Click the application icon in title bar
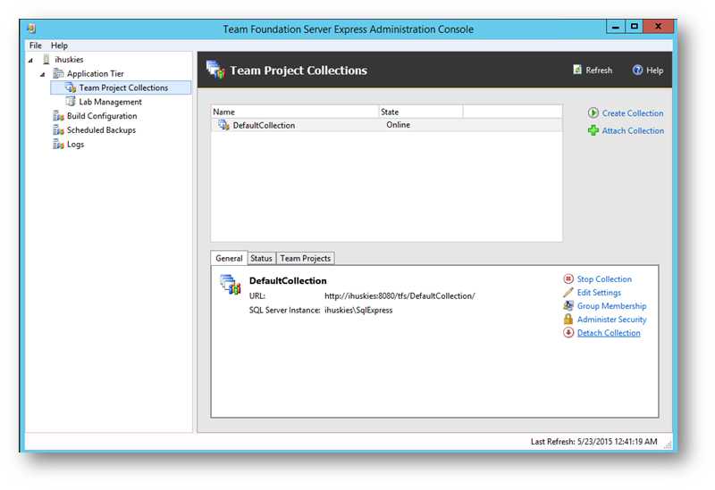Screen dimensions: 715x490 [31, 29]
